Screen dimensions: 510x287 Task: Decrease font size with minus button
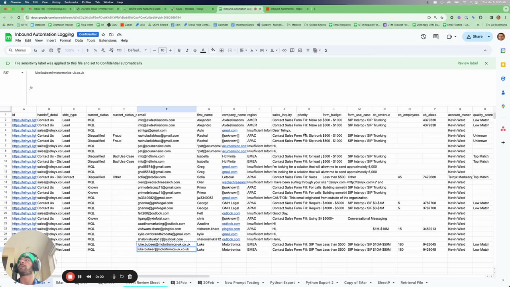pyautogui.click(x=155, y=50)
